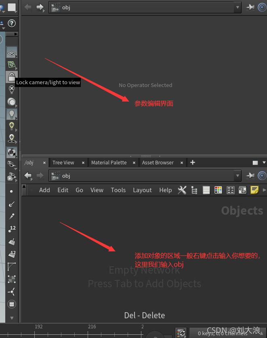Expand more display options down arrow
Viewport: 267px width, 338px height.
pos(12,318)
